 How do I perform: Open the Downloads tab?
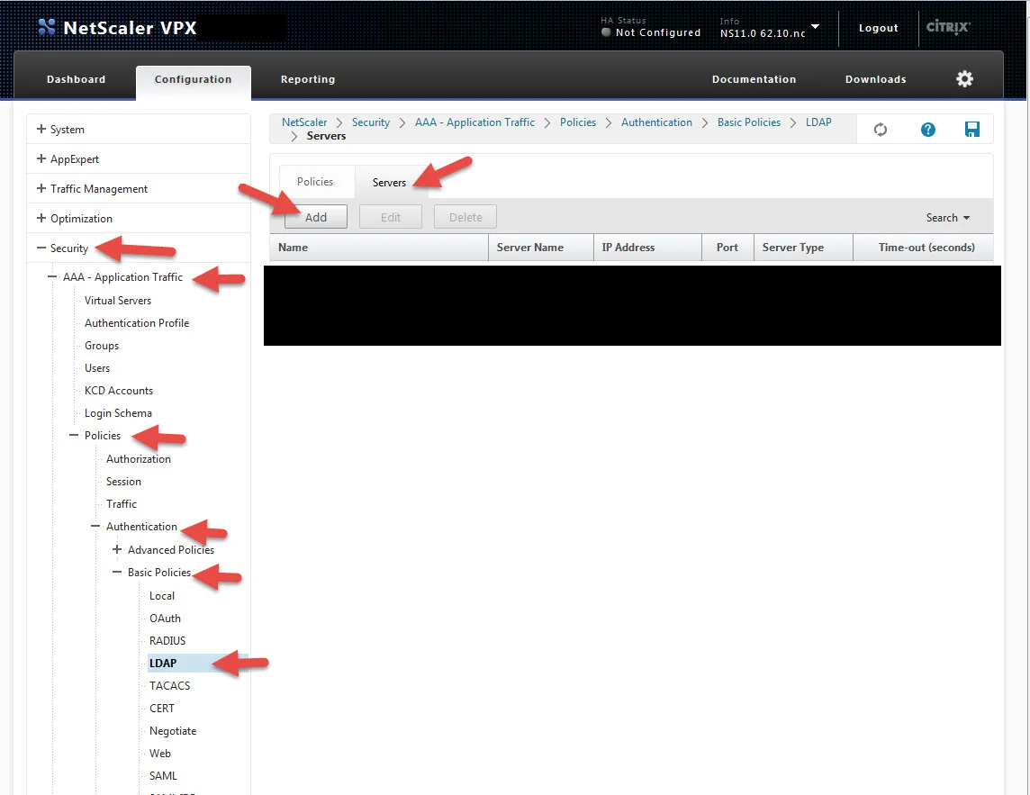pyautogui.click(x=876, y=79)
